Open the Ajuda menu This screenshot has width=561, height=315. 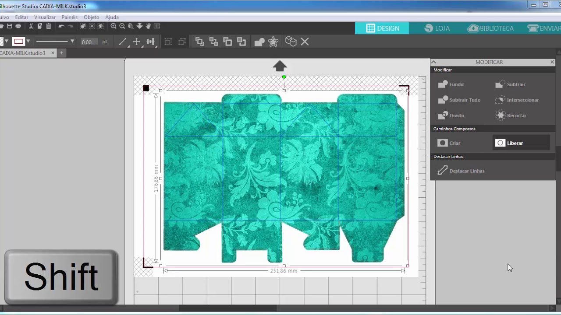tap(112, 17)
